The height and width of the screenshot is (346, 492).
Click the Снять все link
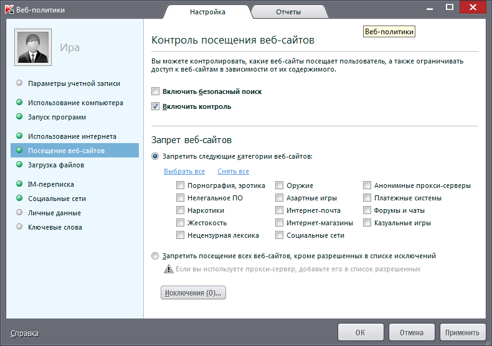233,172
